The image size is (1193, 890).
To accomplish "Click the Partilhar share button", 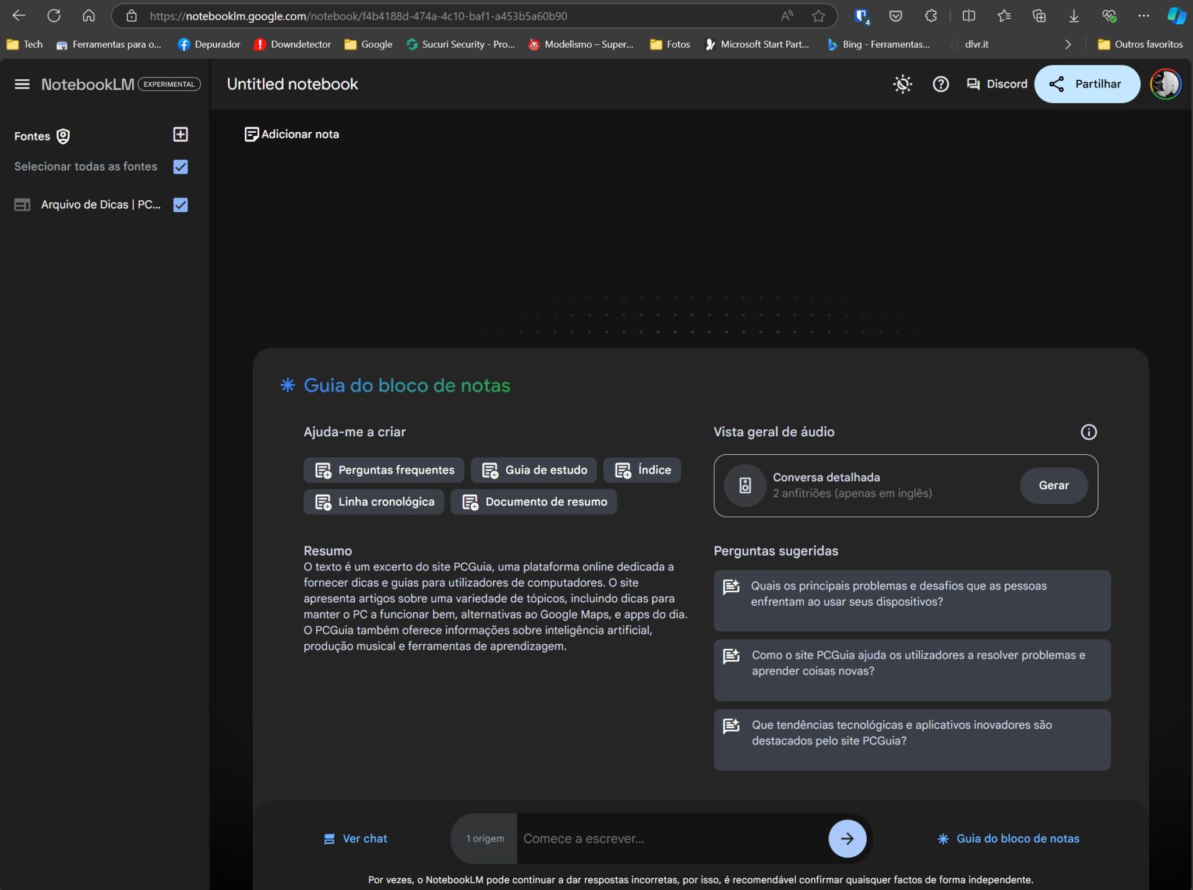I will (1086, 84).
